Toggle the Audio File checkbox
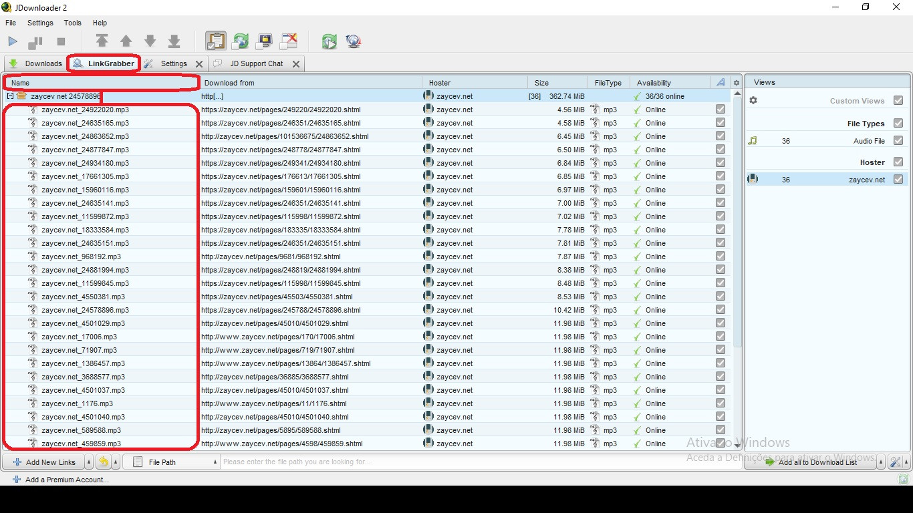913x513 pixels. tap(898, 141)
